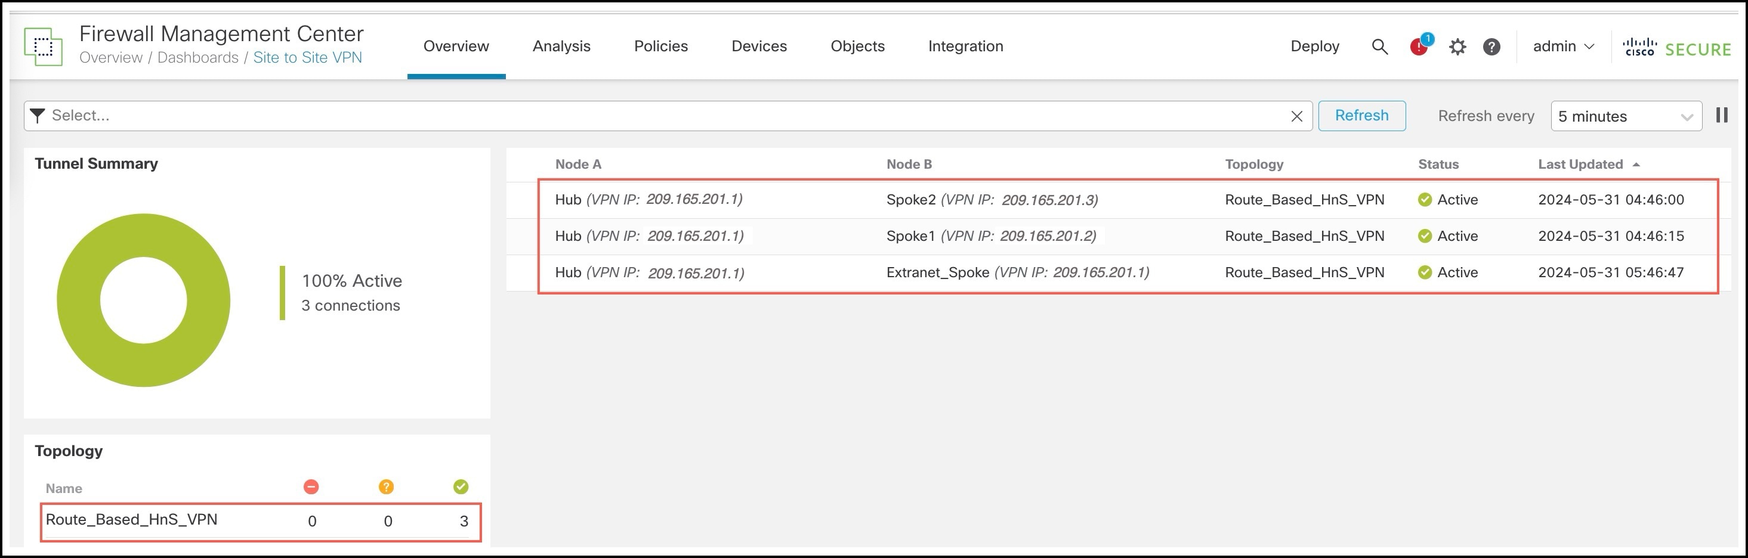Screen dimensions: 1748x558
Task: Select the Route_Based_HnS_VPN topology row
Action: pos(261,520)
